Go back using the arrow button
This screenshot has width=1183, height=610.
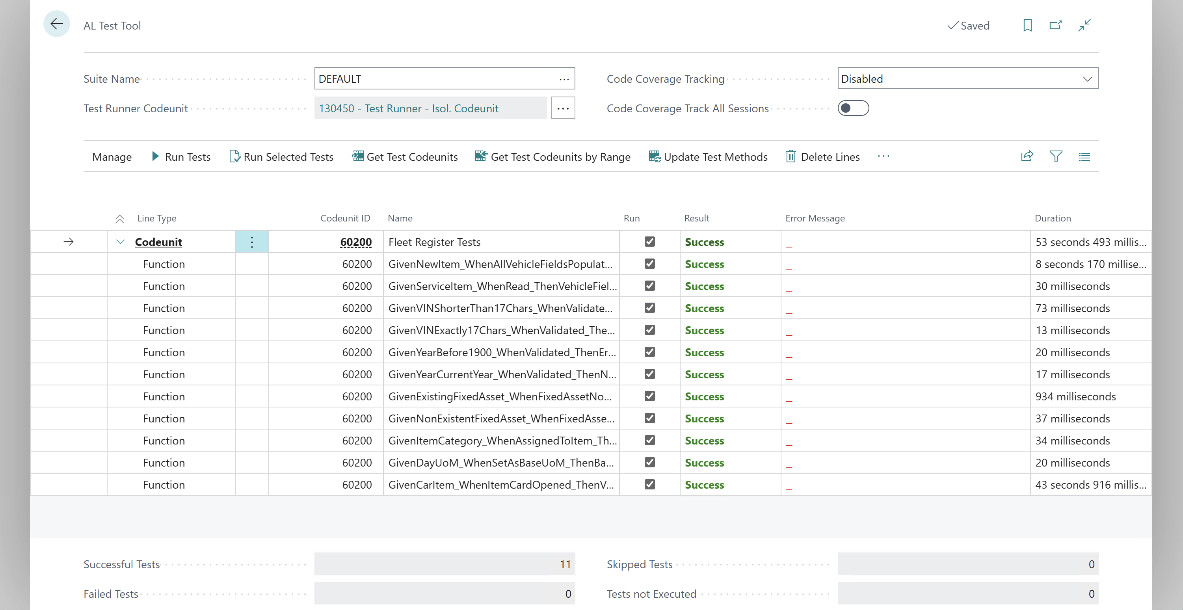point(56,24)
